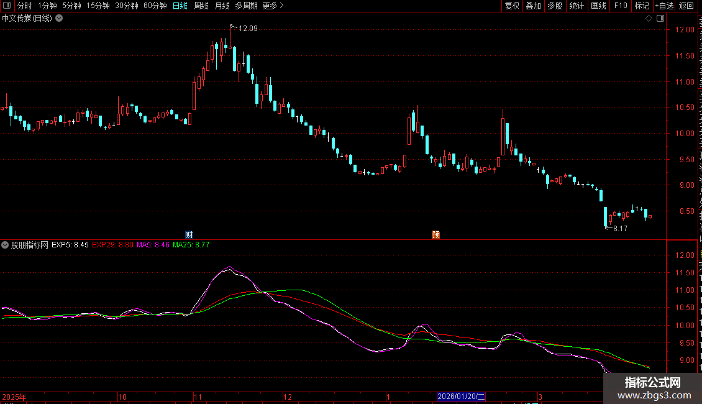
Task: Switch to 周线 weekly period tab
Action: pos(201,6)
